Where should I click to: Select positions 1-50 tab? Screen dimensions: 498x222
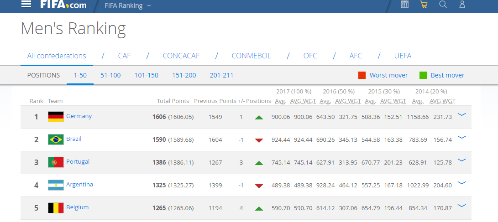click(80, 76)
